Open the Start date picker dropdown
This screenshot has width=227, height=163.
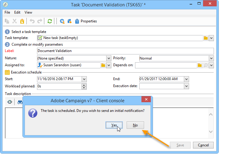[84, 79]
